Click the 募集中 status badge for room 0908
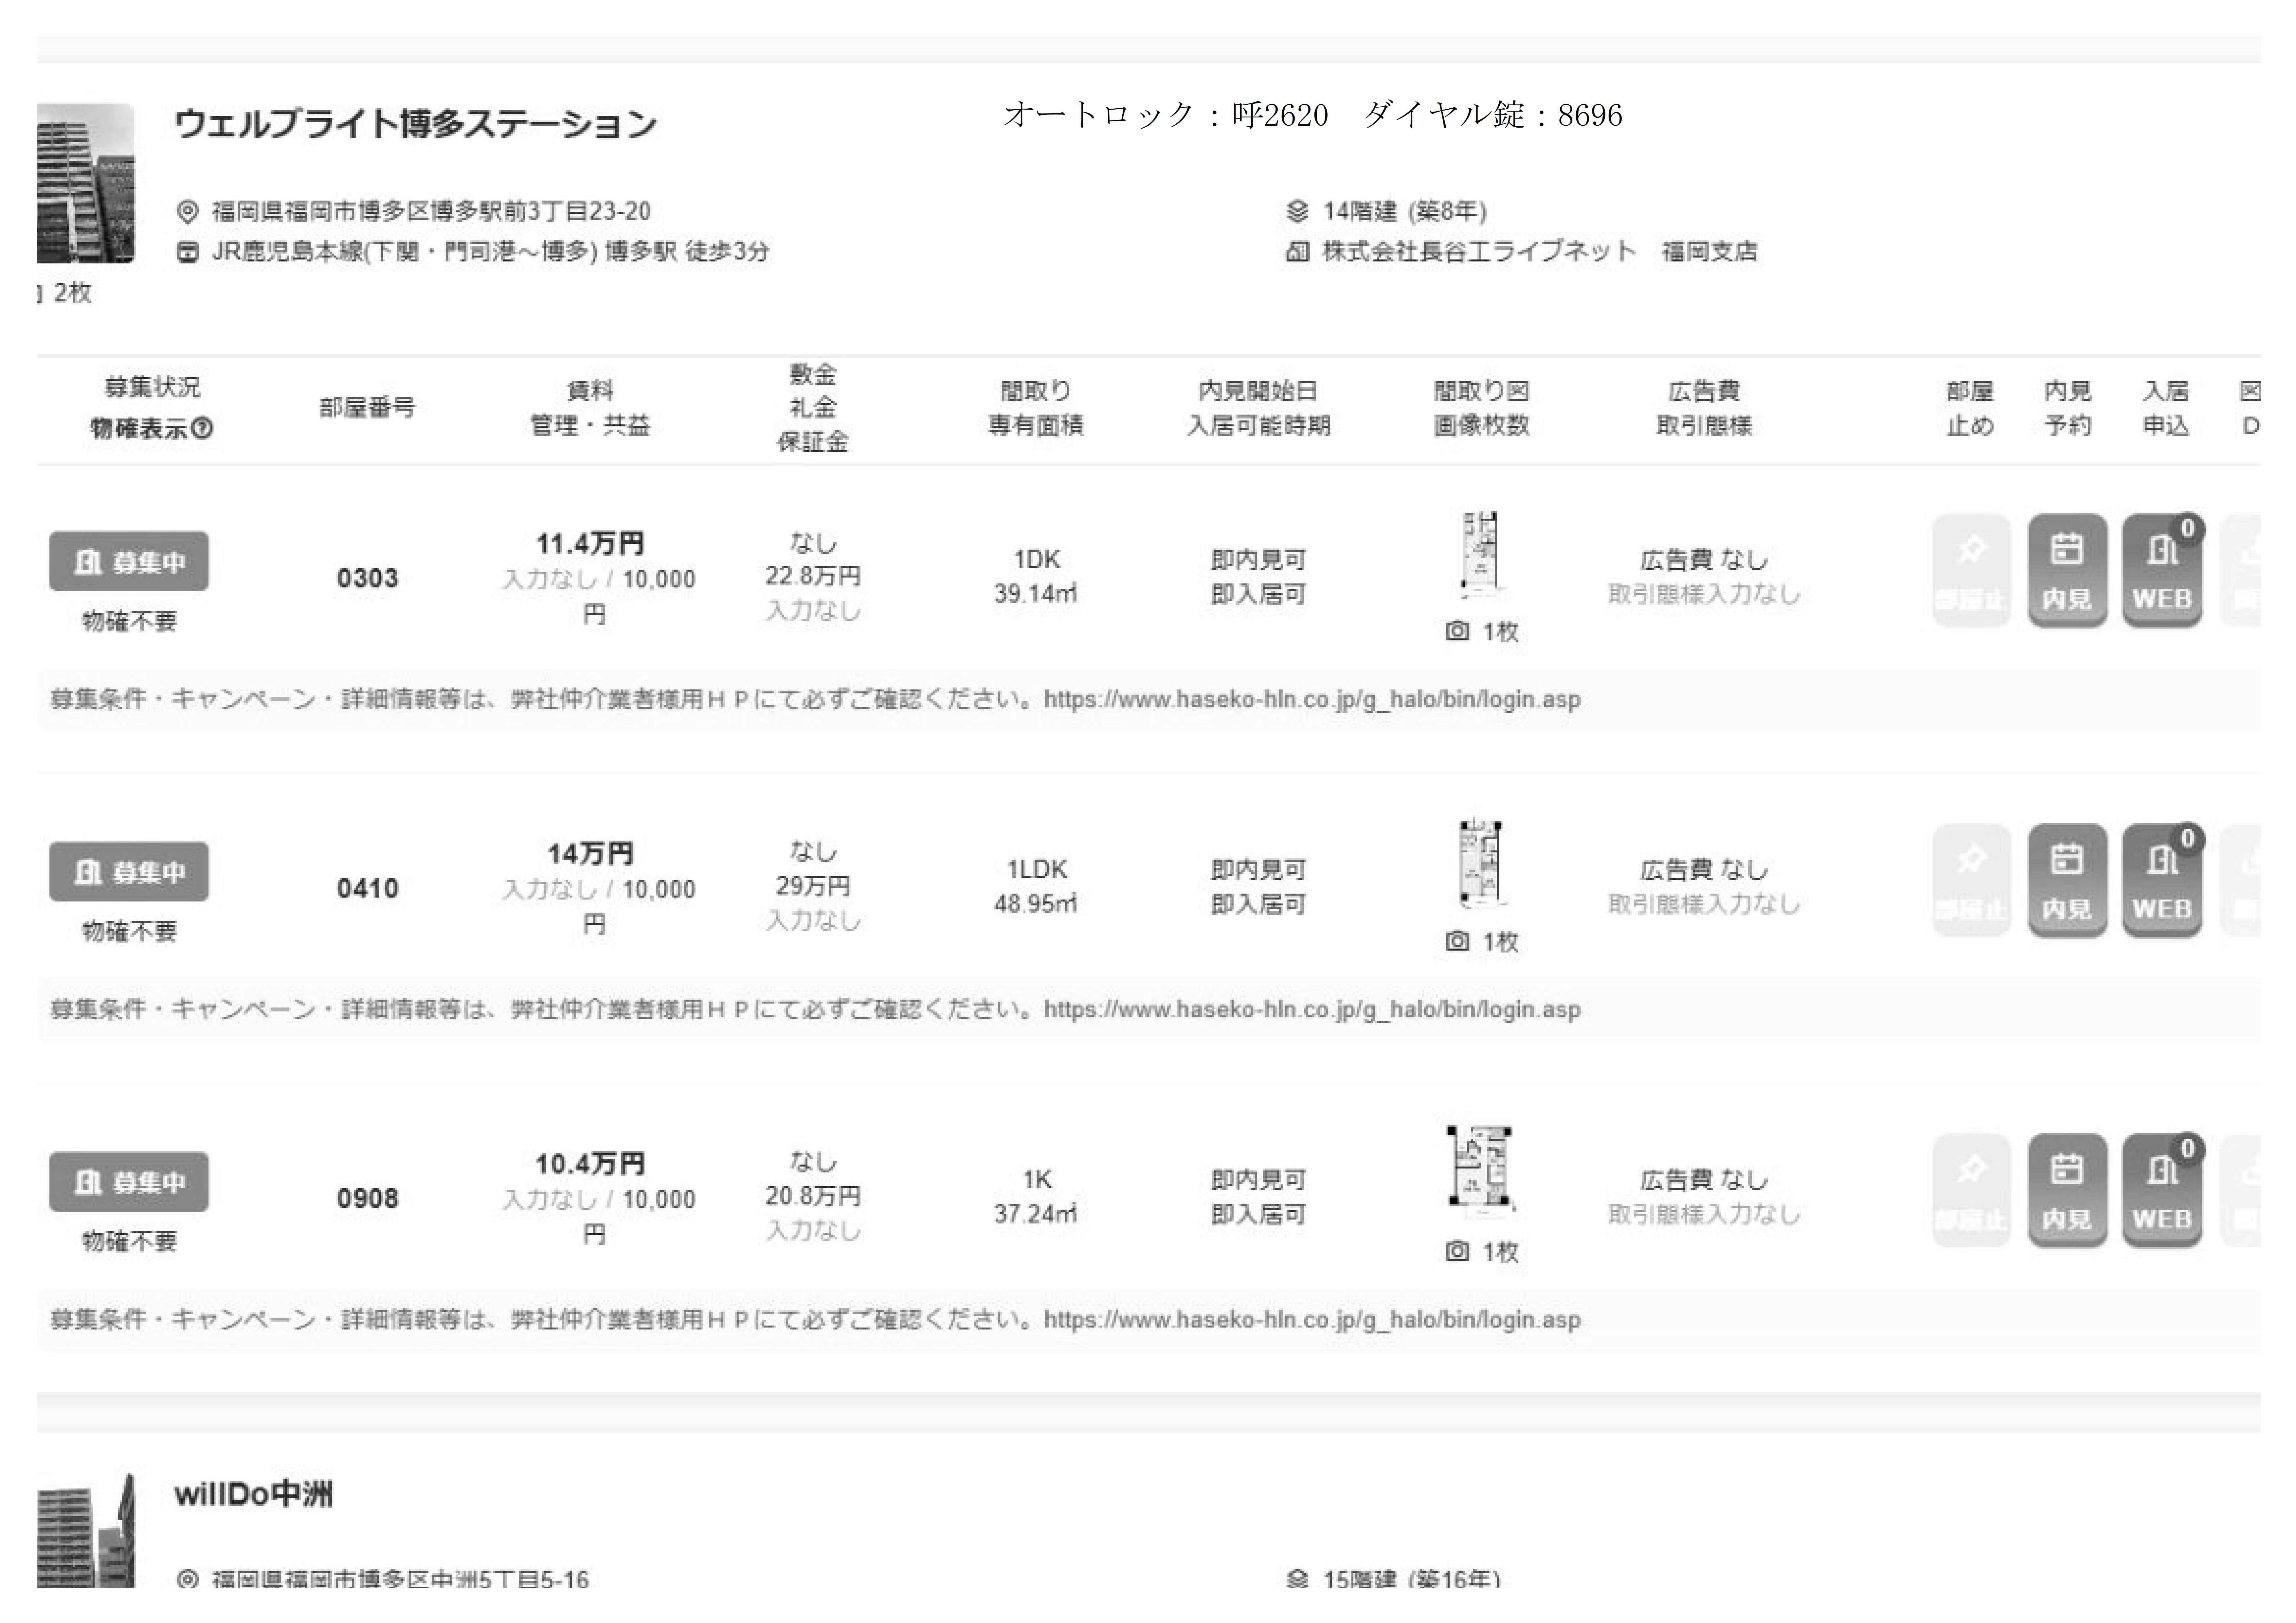The image size is (2296, 1623). [x=129, y=1181]
